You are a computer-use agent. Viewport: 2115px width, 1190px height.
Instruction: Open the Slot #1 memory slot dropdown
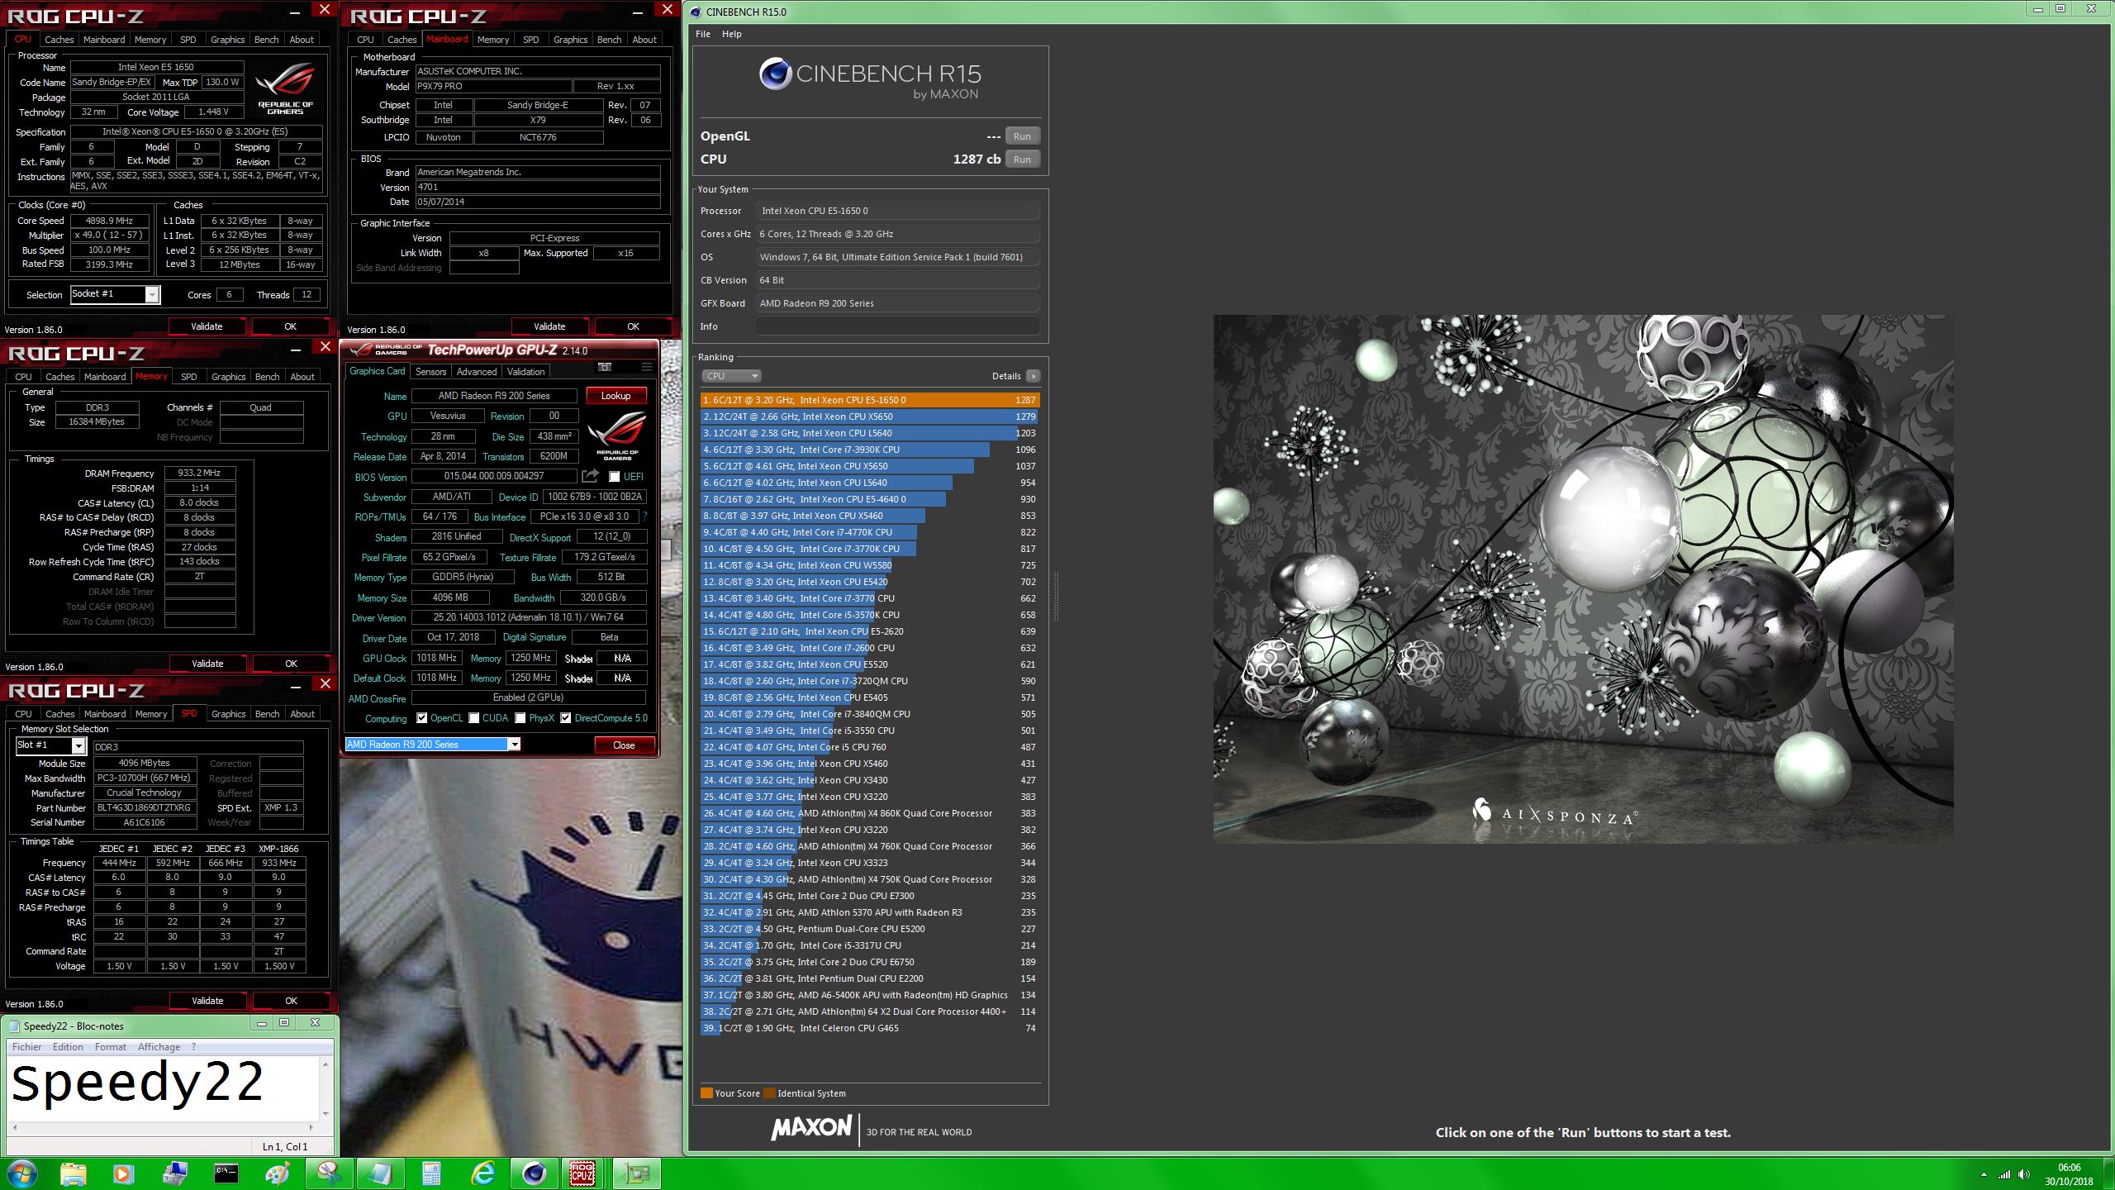[x=51, y=745]
